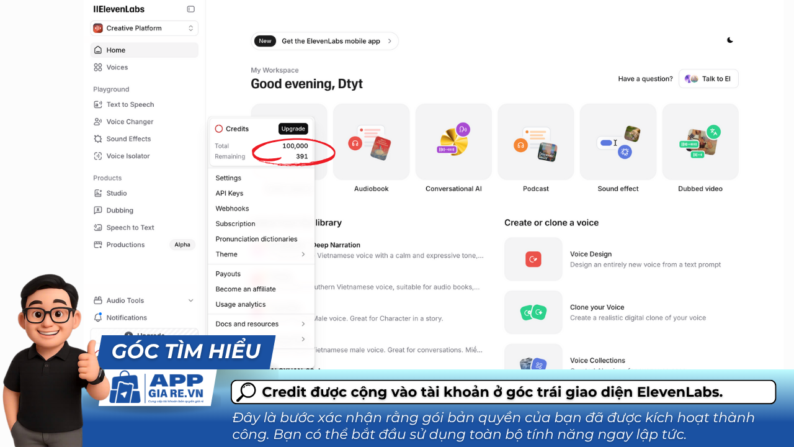Click the Home house icon
This screenshot has width=794, height=447.
click(98, 50)
